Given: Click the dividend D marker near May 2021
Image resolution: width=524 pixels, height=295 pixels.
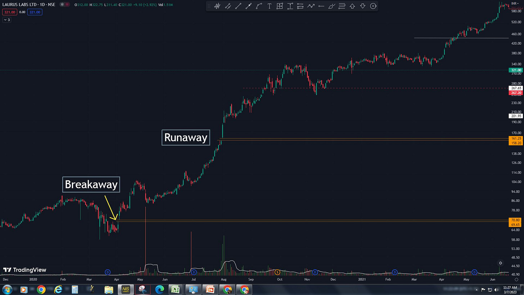Looking at the screenshot, I should pyautogui.click(x=474, y=272).
